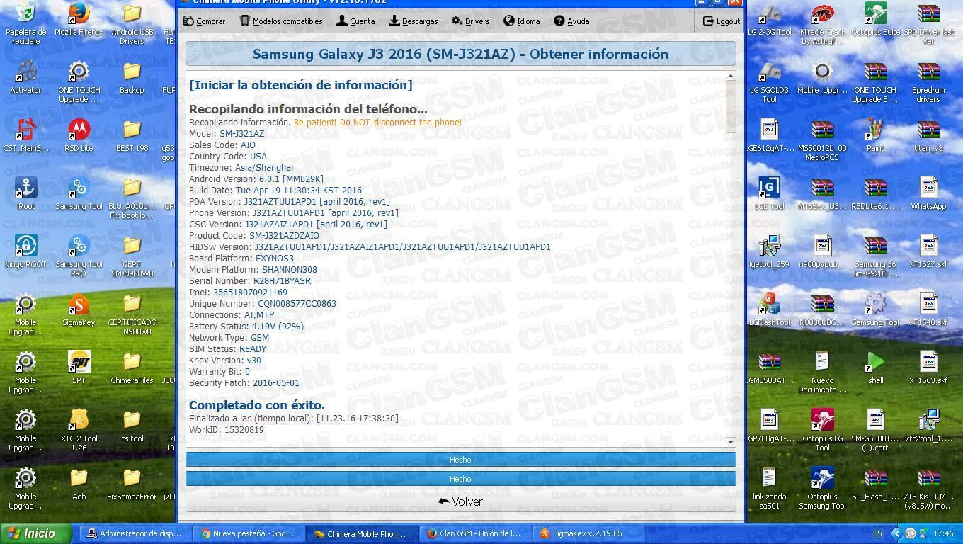Open the Cuenta menu in Chimera
The height and width of the screenshot is (544, 963).
(x=355, y=21)
